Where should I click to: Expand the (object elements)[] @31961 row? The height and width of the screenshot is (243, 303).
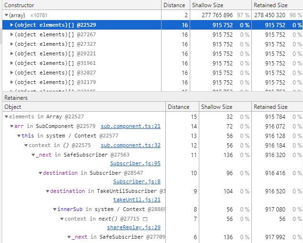pos(11,63)
